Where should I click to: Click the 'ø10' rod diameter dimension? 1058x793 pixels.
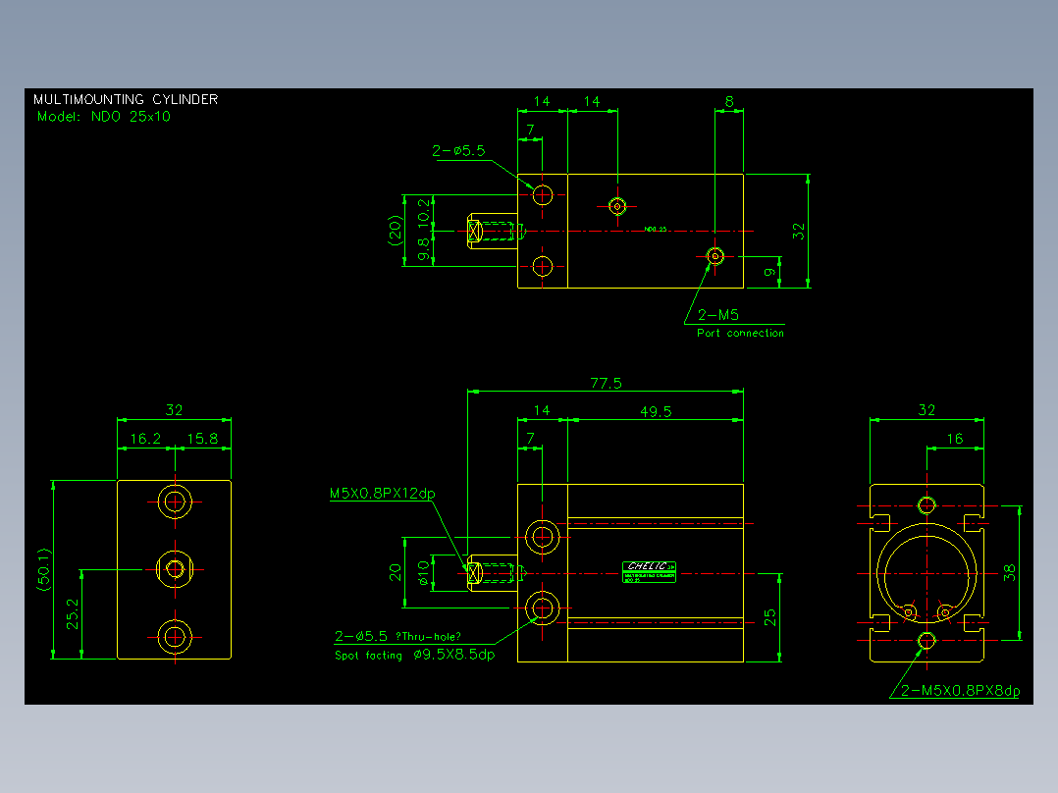tap(424, 573)
